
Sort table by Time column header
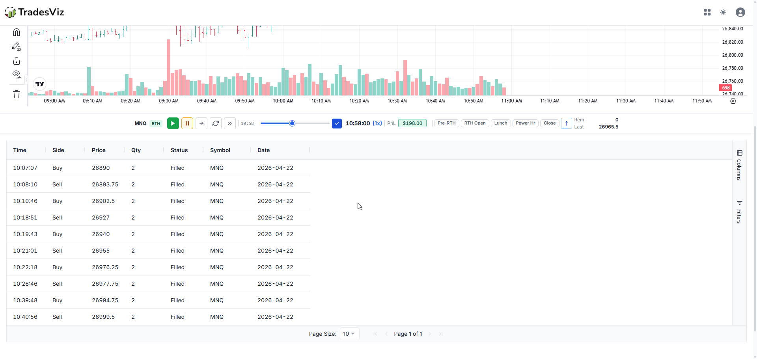(x=20, y=150)
